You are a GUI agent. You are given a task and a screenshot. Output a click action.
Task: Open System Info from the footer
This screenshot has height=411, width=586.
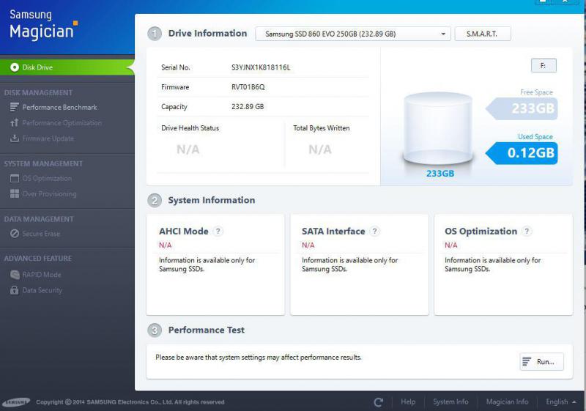click(450, 401)
